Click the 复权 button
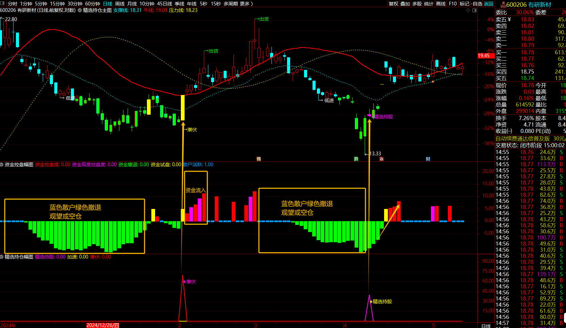Image resolution: width=566 pixels, height=328 pixels. pyautogui.click(x=393, y=4)
